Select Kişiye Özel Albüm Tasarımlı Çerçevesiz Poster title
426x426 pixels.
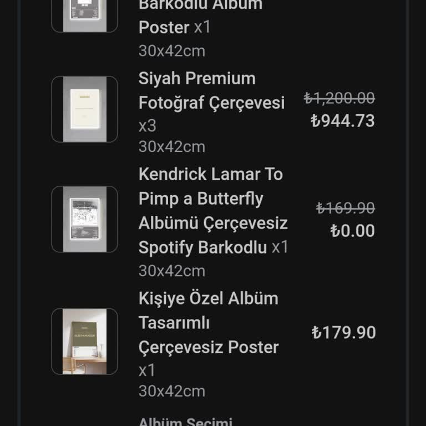[209, 322]
